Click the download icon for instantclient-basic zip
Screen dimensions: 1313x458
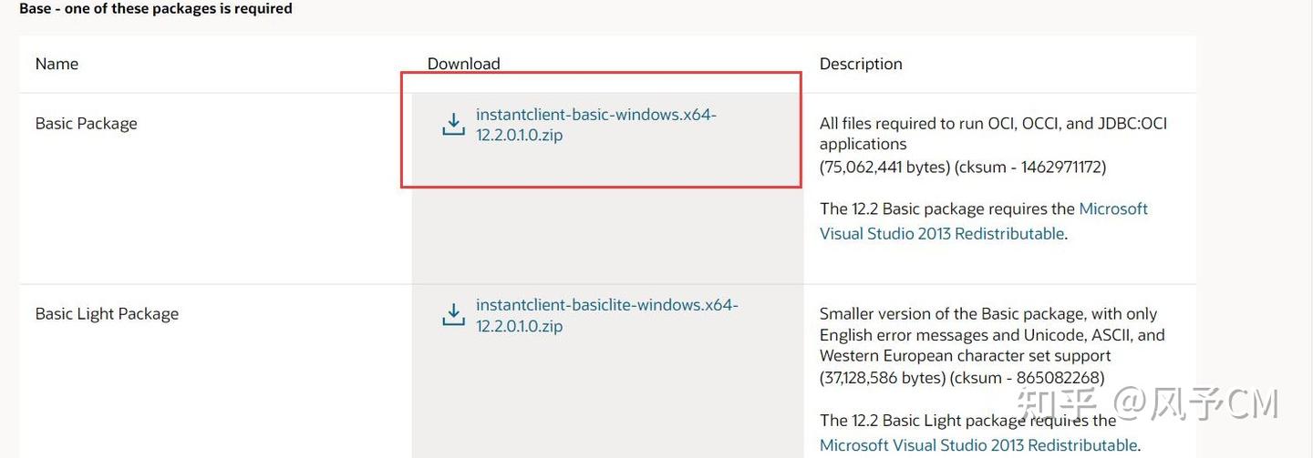pyautogui.click(x=453, y=125)
